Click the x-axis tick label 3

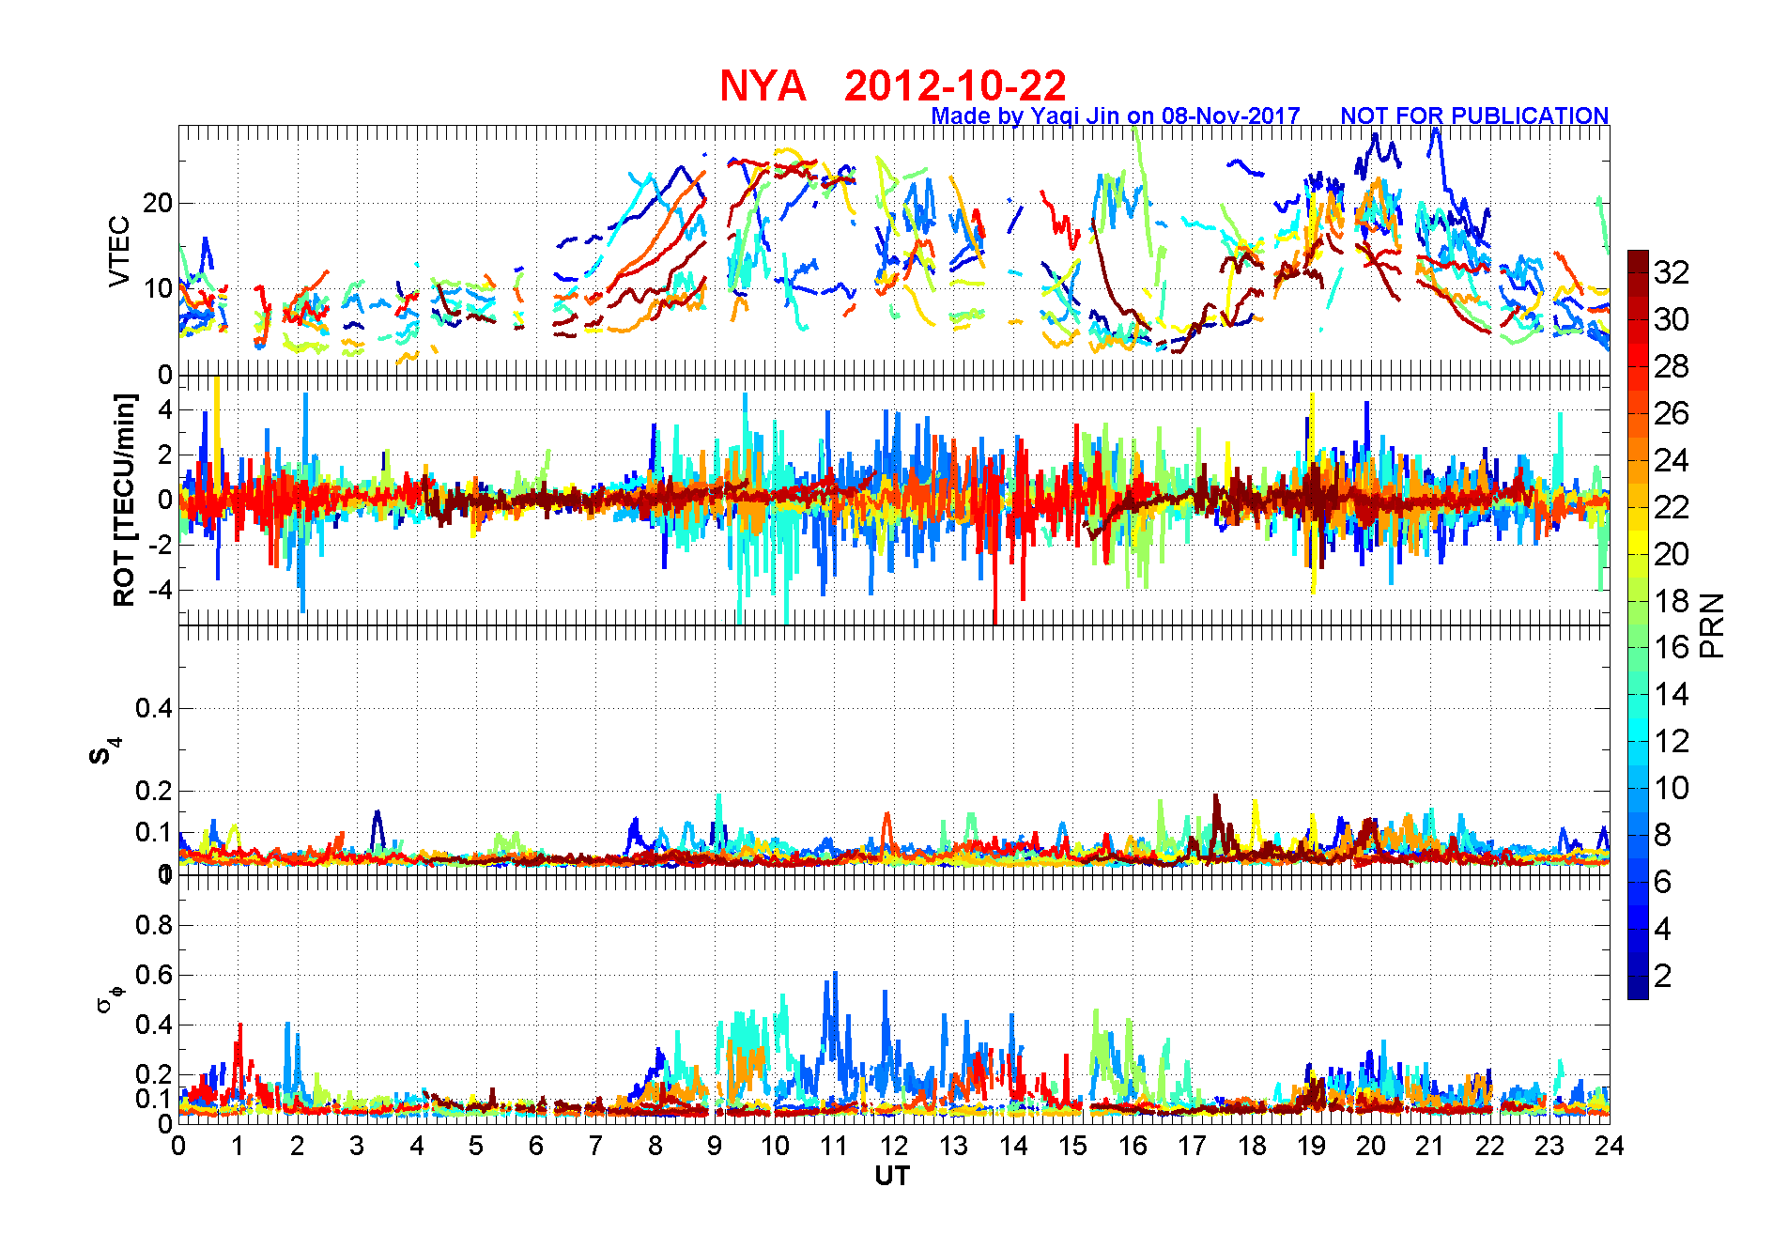(x=357, y=1146)
